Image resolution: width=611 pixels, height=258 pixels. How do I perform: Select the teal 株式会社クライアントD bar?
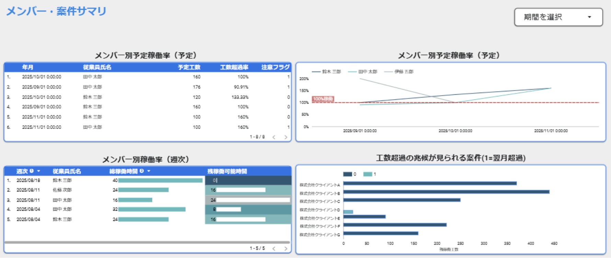[x=348, y=212]
